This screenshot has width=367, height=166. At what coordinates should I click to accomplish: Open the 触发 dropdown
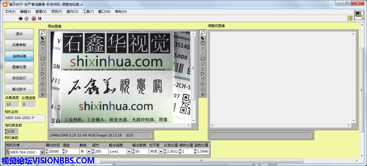tap(88, 152)
